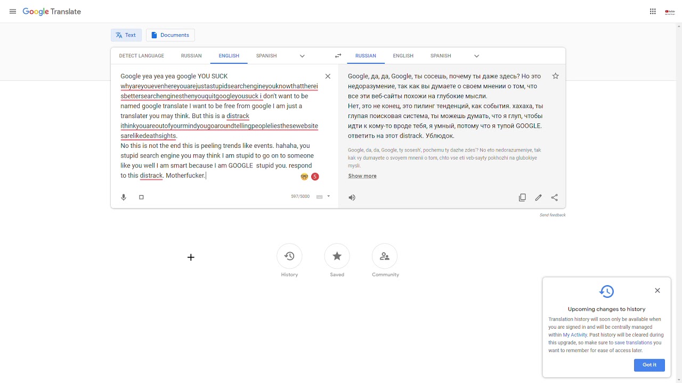
Task: Open the account avatar menu
Action: point(670,12)
